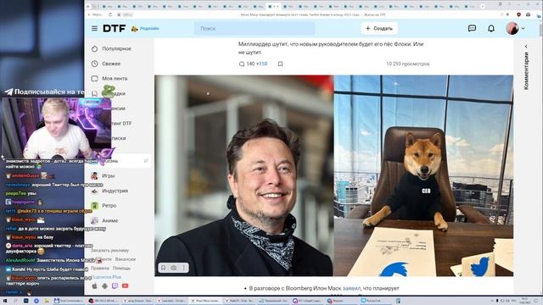Image resolution: width=543 pixels, height=305 pixels.
Task: Focus the Поиск search field
Action: (x=255, y=28)
